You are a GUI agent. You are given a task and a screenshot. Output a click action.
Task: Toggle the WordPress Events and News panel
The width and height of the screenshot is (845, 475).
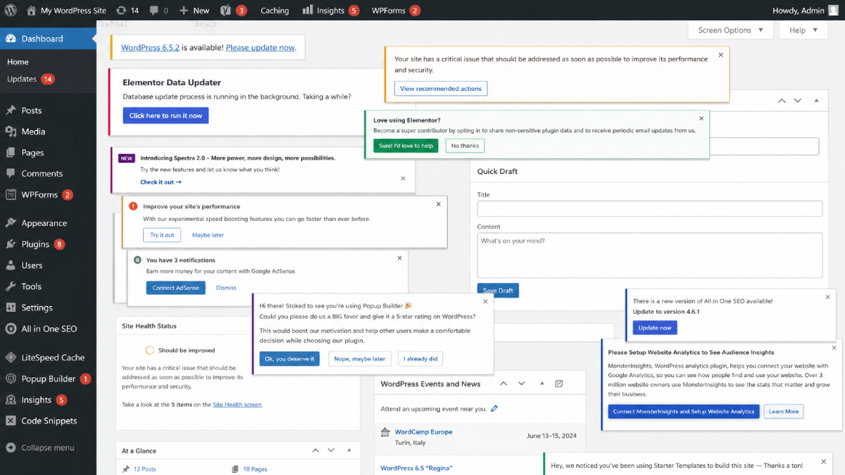click(542, 384)
